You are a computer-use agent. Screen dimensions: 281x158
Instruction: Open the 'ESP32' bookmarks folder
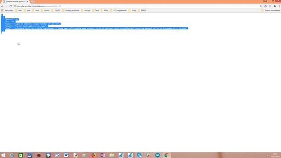pos(142,11)
